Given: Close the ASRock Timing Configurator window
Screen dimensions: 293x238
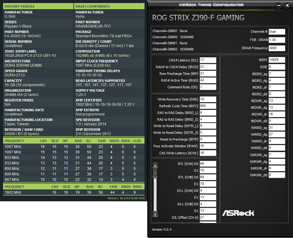Looking at the screenshot, I should [x=287, y=5].
